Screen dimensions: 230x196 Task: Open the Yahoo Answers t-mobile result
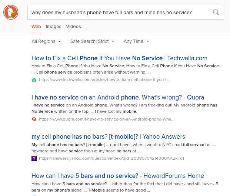click(108, 137)
